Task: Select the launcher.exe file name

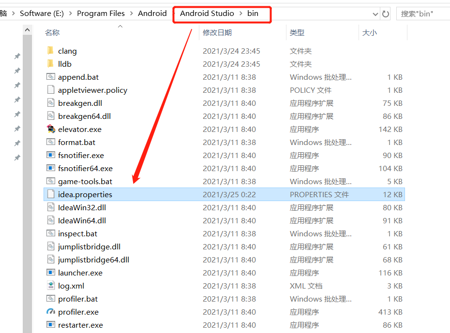Action: click(x=80, y=273)
